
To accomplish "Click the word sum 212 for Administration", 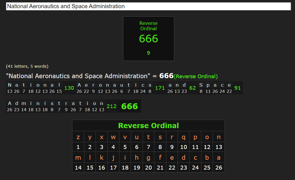I will (x=111, y=106).
